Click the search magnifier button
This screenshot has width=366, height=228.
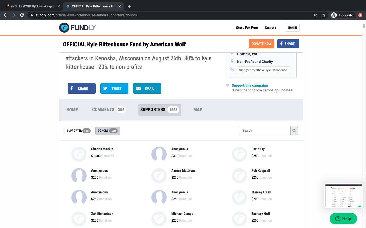[x=294, y=131]
